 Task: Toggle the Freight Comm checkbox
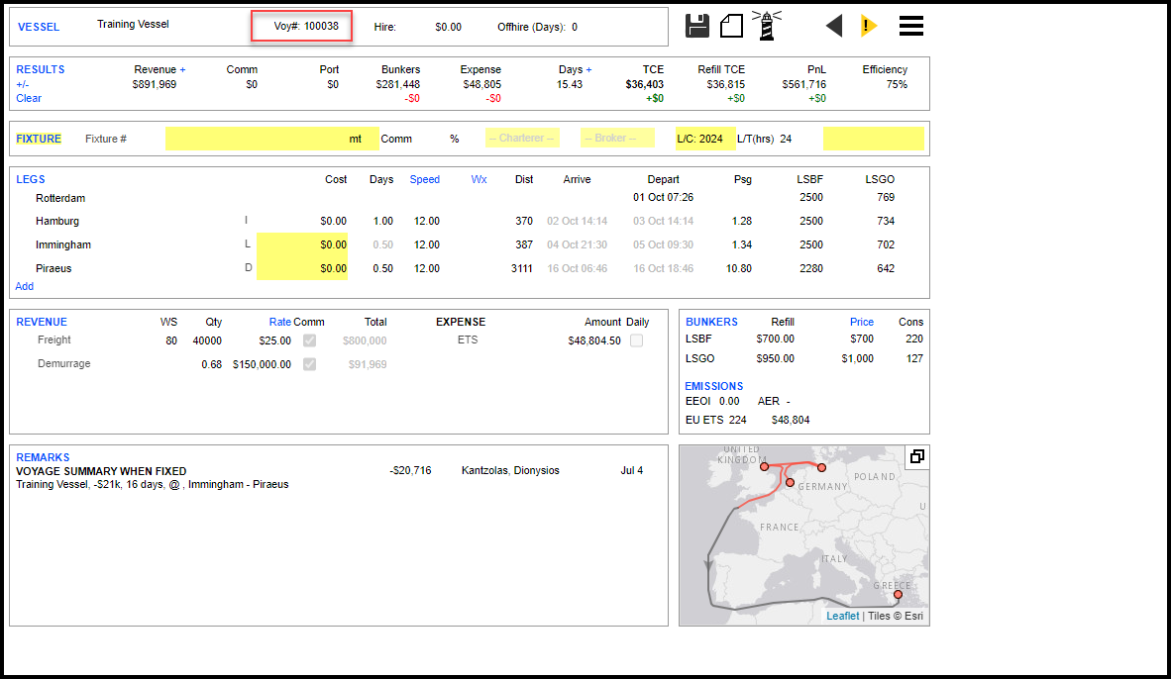[x=310, y=340]
